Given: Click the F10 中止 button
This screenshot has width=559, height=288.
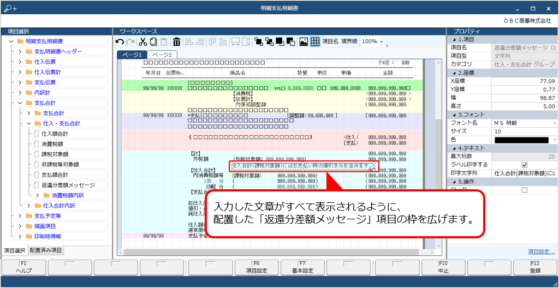Looking at the screenshot, I should click(x=443, y=267).
